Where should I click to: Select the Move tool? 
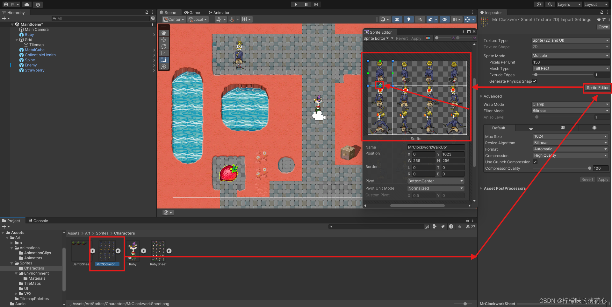(x=164, y=39)
